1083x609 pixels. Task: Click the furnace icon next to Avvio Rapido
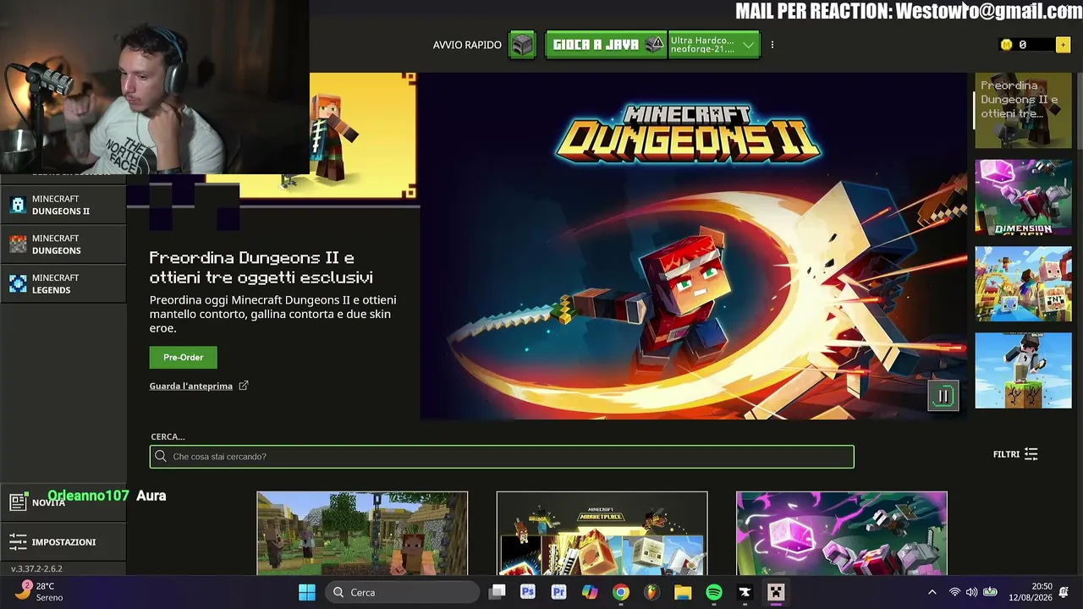point(522,45)
